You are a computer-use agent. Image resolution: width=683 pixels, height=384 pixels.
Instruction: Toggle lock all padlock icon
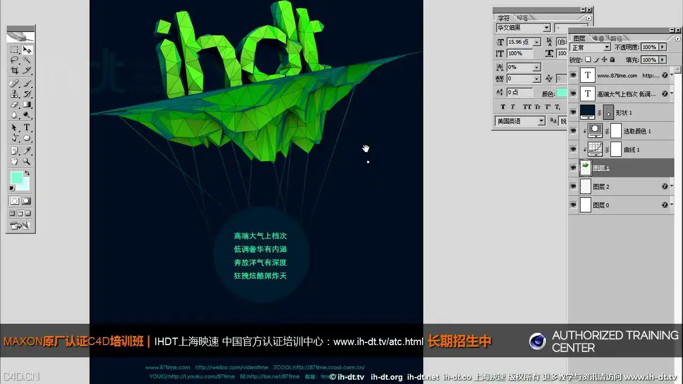click(x=613, y=60)
